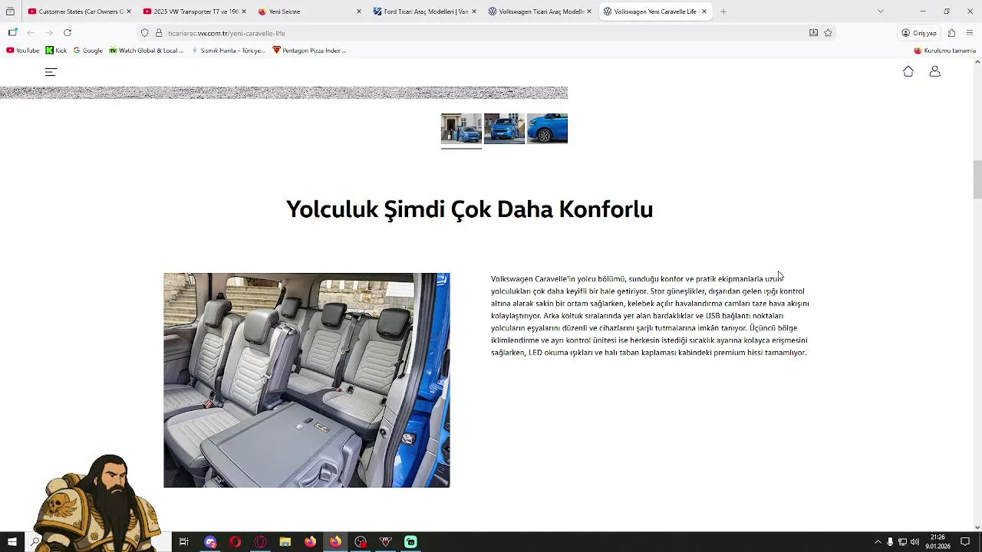Select the third gallery thumbnail showing the wheel
Image resolution: width=982 pixels, height=552 pixels.
pos(547,129)
